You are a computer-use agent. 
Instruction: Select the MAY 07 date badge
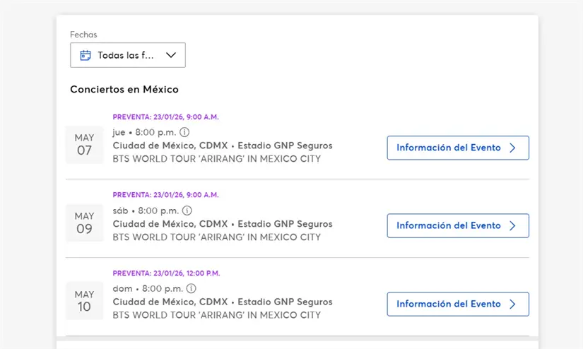84,145
